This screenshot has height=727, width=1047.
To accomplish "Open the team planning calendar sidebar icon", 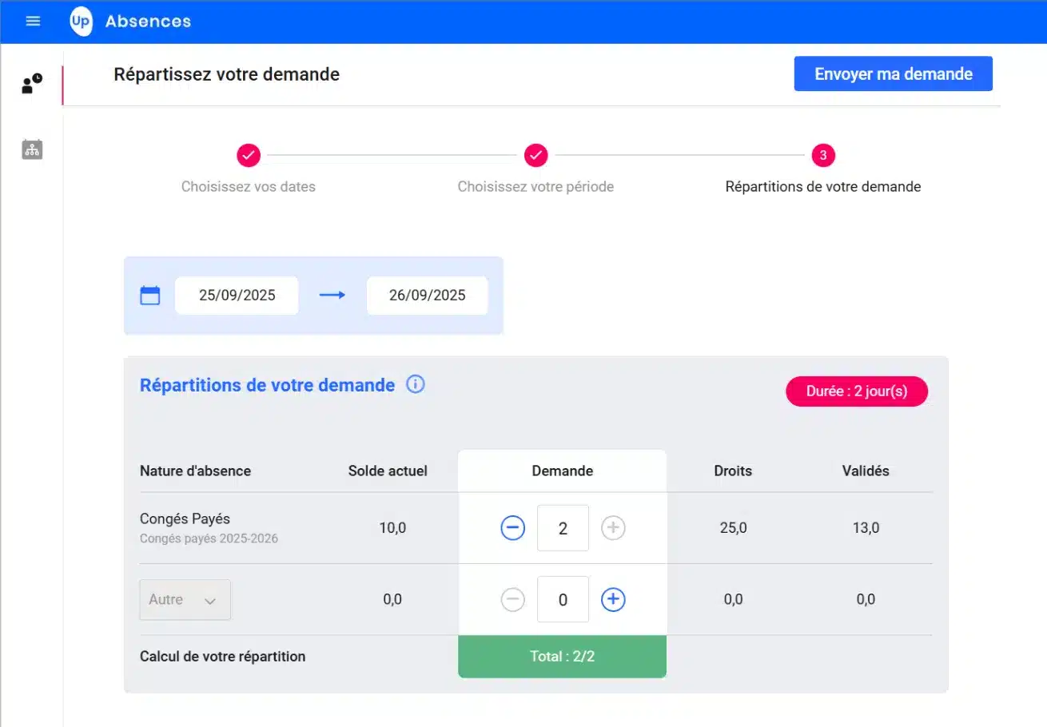I will click(32, 149).
